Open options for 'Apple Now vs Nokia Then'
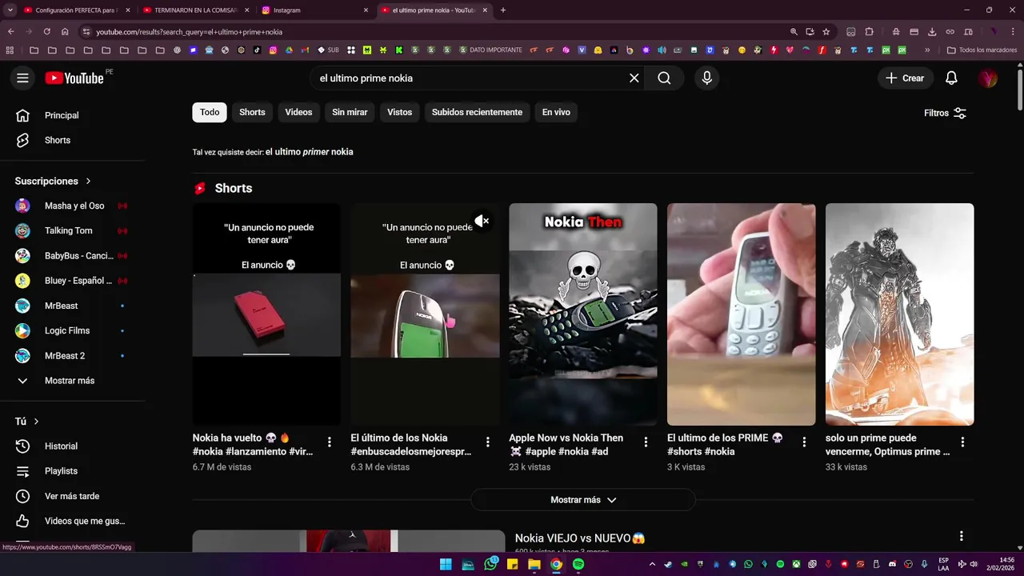1024x576 pixels. point(646,442)
